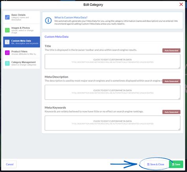Click the Meta Keywords text box
This screenshot has width=187, height=172.
point(112,123)
